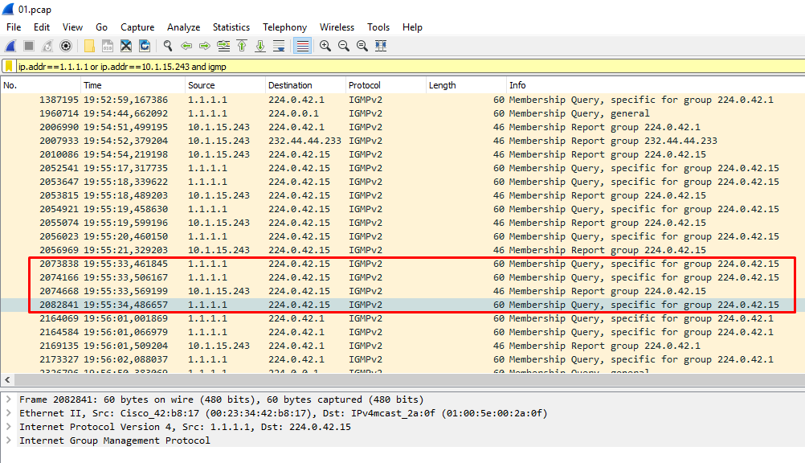Go back in packet history arrow
This screenshot has width=805, height=463.
(x=186, y=46)
